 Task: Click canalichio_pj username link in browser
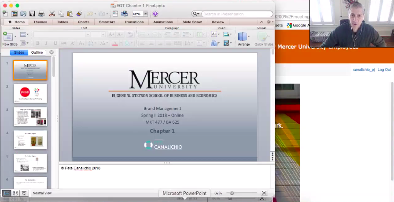pyautogui.click(x=364, y=70)
